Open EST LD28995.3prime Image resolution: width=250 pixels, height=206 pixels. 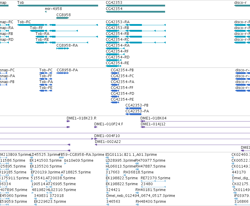pos(120,161)
